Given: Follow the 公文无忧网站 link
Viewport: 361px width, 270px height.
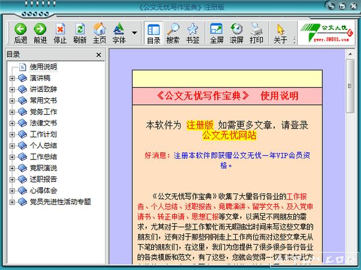Looking at the screenshot, I should pos(229,135).
